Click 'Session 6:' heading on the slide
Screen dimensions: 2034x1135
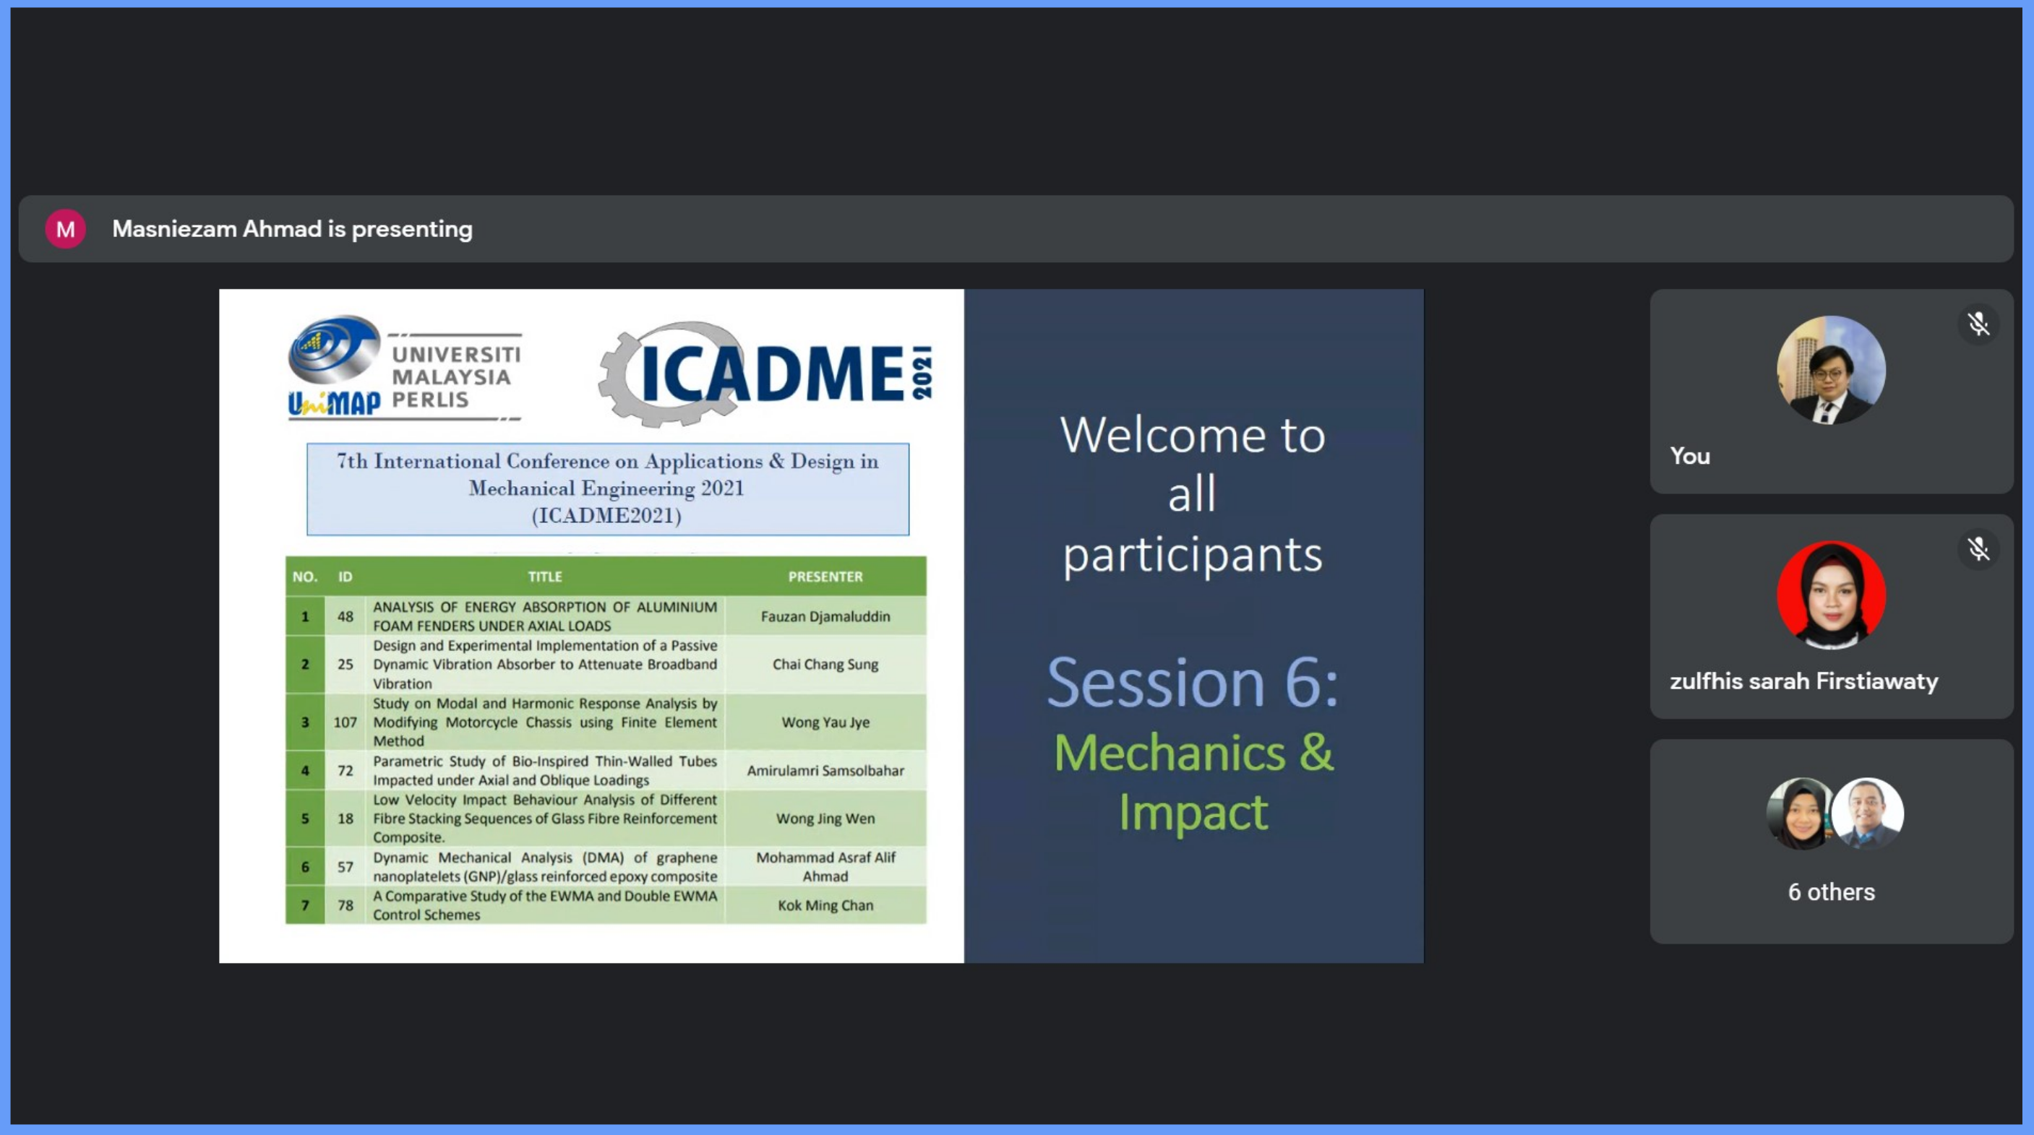[1193, 682]
